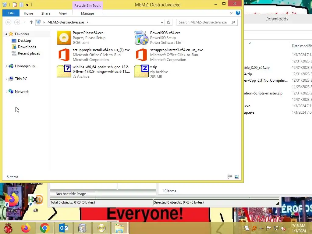
Task: Click the Recycle Bin icon in address bar
Action: 39,22
